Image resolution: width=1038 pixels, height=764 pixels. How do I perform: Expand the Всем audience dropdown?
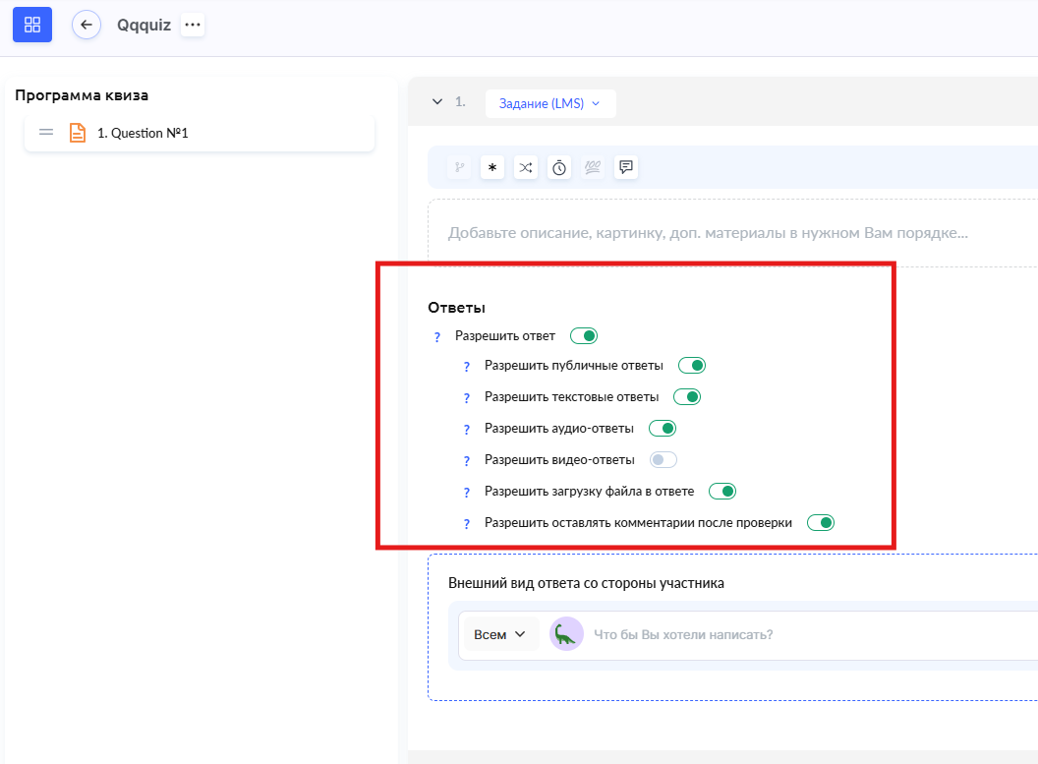click(499, 634)
